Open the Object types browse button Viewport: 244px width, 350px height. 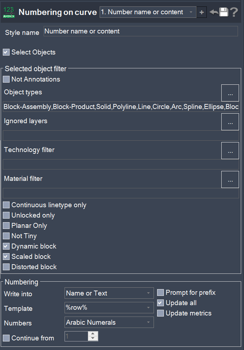[230, 94]
